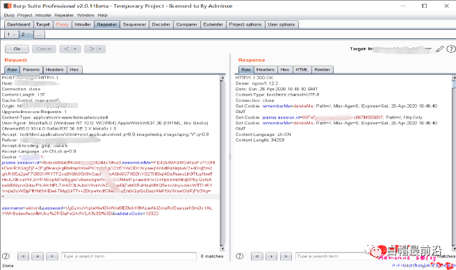Screen dimensions: 456x270
Task: Click the response pane vertical scrollbar
Action: [x=454, y=162]
